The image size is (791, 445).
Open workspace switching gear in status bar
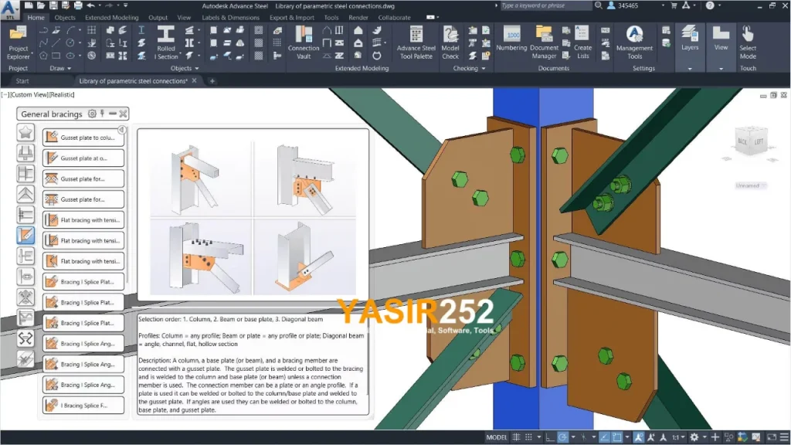coord(694,437)
